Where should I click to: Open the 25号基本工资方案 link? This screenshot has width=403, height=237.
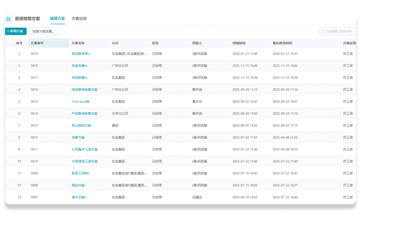coord(85,149)
